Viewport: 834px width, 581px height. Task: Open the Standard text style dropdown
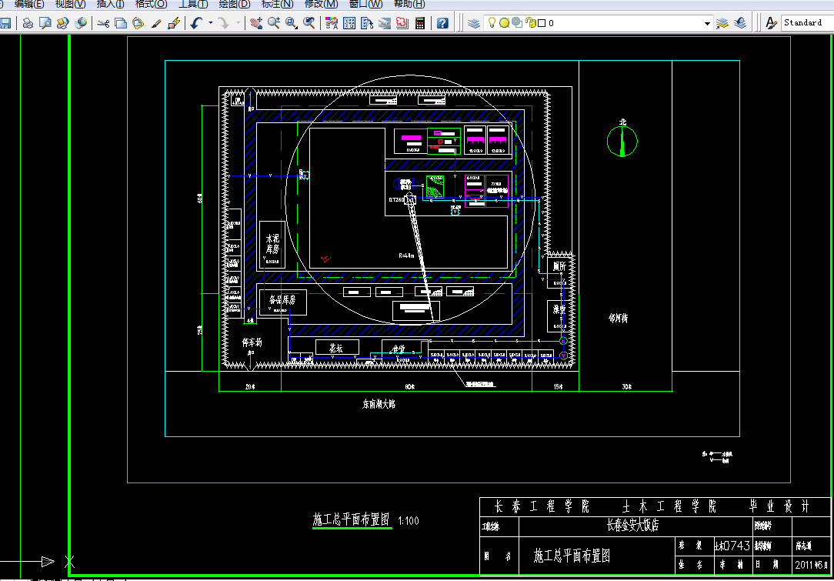tap(807, 23)
